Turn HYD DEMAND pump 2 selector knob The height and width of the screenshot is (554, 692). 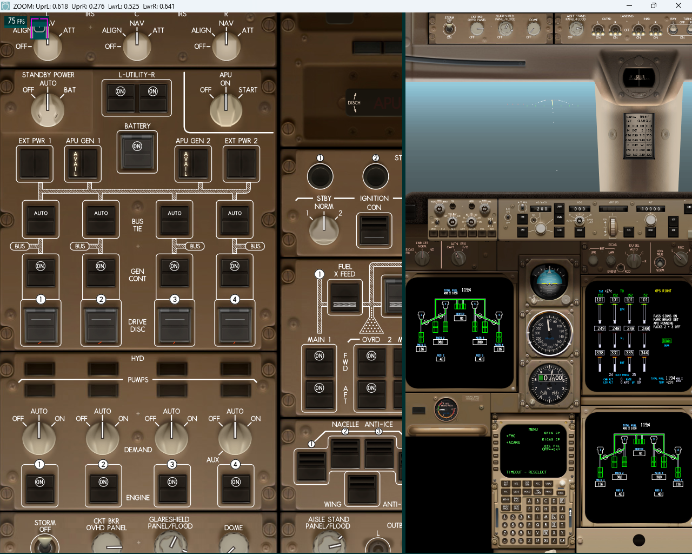103,437
